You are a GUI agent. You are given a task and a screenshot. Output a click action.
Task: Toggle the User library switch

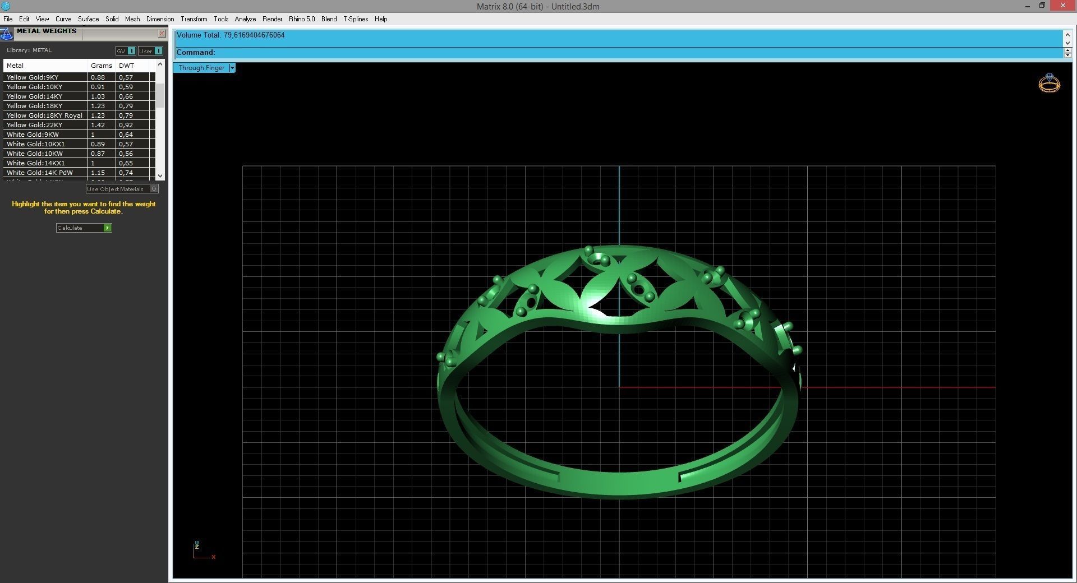[150, 51]
